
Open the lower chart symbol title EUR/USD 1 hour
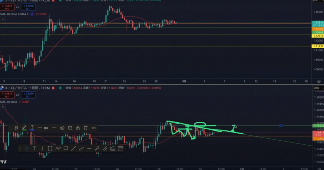pos(27,88)
